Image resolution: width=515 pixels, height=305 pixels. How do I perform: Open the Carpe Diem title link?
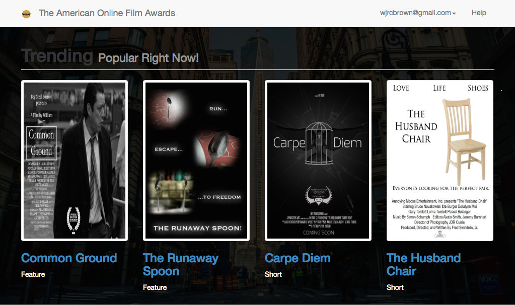[298, 258]
